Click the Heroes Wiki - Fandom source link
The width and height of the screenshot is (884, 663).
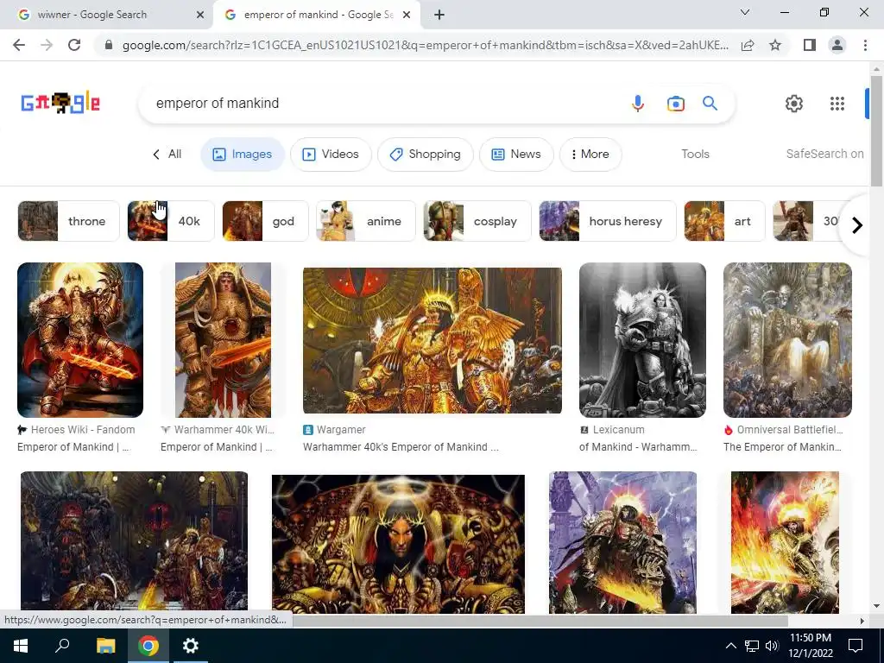pyautogui.click(x=76, y=430)
